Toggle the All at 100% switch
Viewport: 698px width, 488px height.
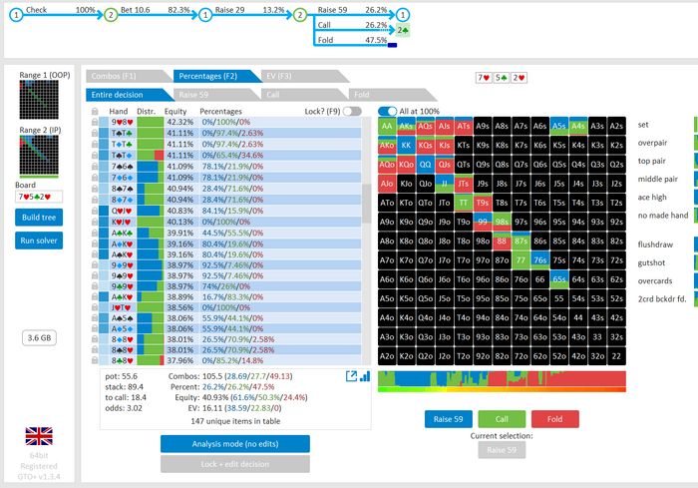(x=386, y=111)
